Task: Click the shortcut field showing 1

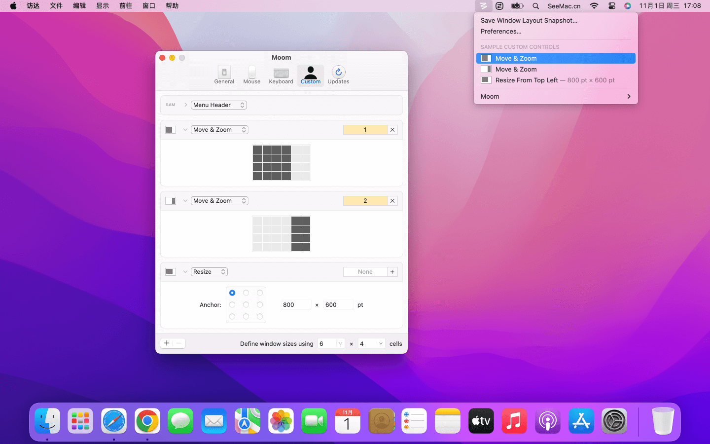Action: (365, 130)
